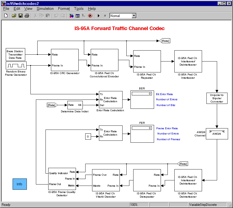Image resolution: width=233 pixels, height=208 pixels.
Task: Click the 100% zoom status field
Action: click(139, 205)
